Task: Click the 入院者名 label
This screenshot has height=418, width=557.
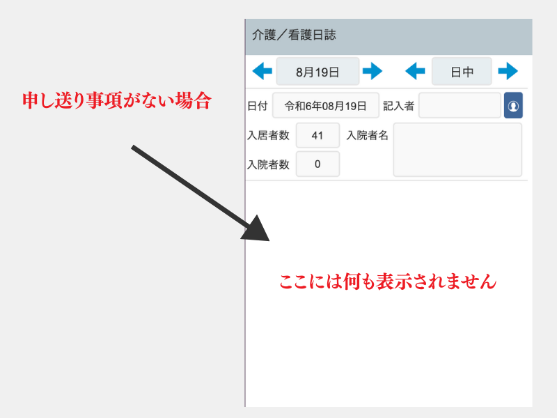Action: pos(367,136)
